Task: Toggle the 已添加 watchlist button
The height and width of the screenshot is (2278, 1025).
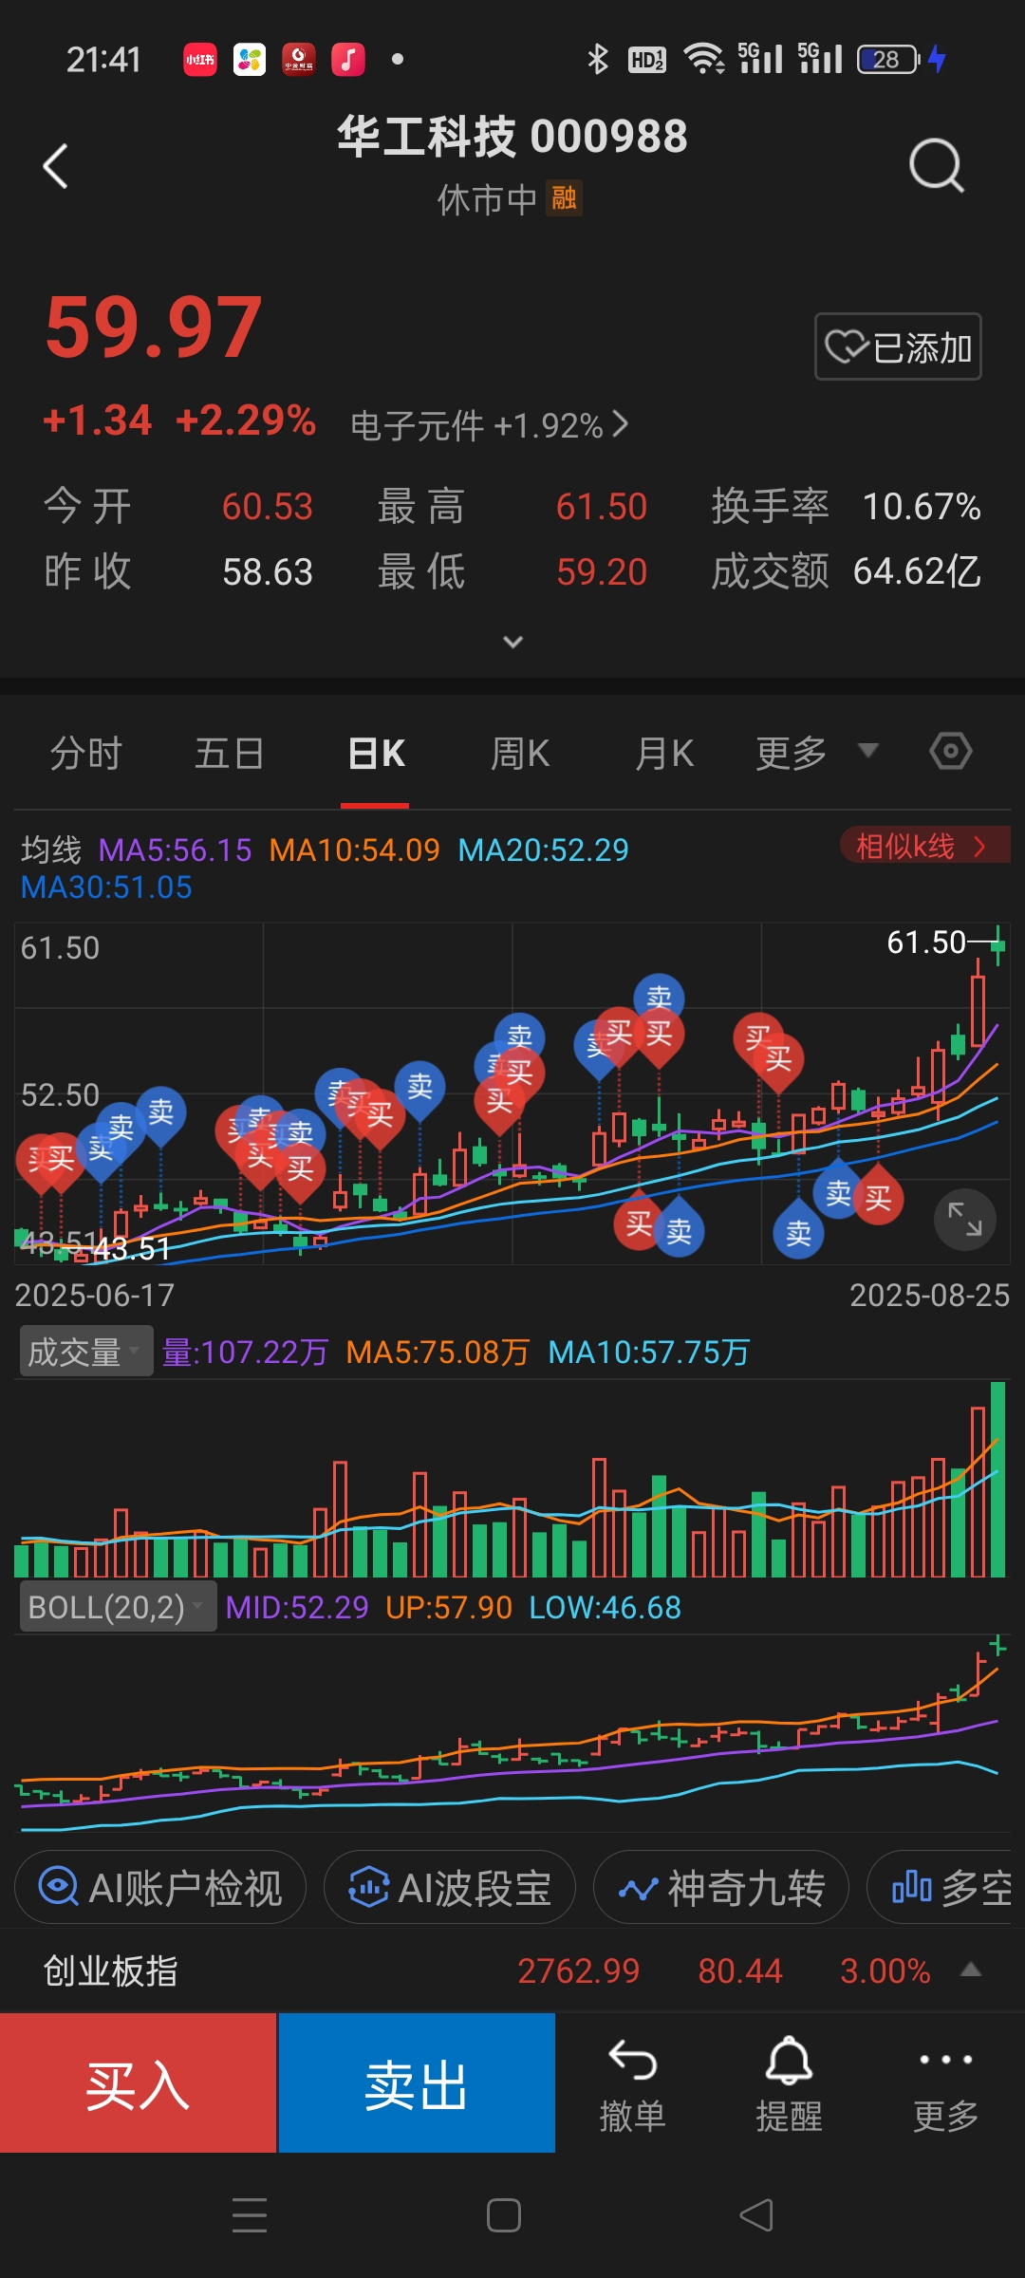Action: (898, 346)
